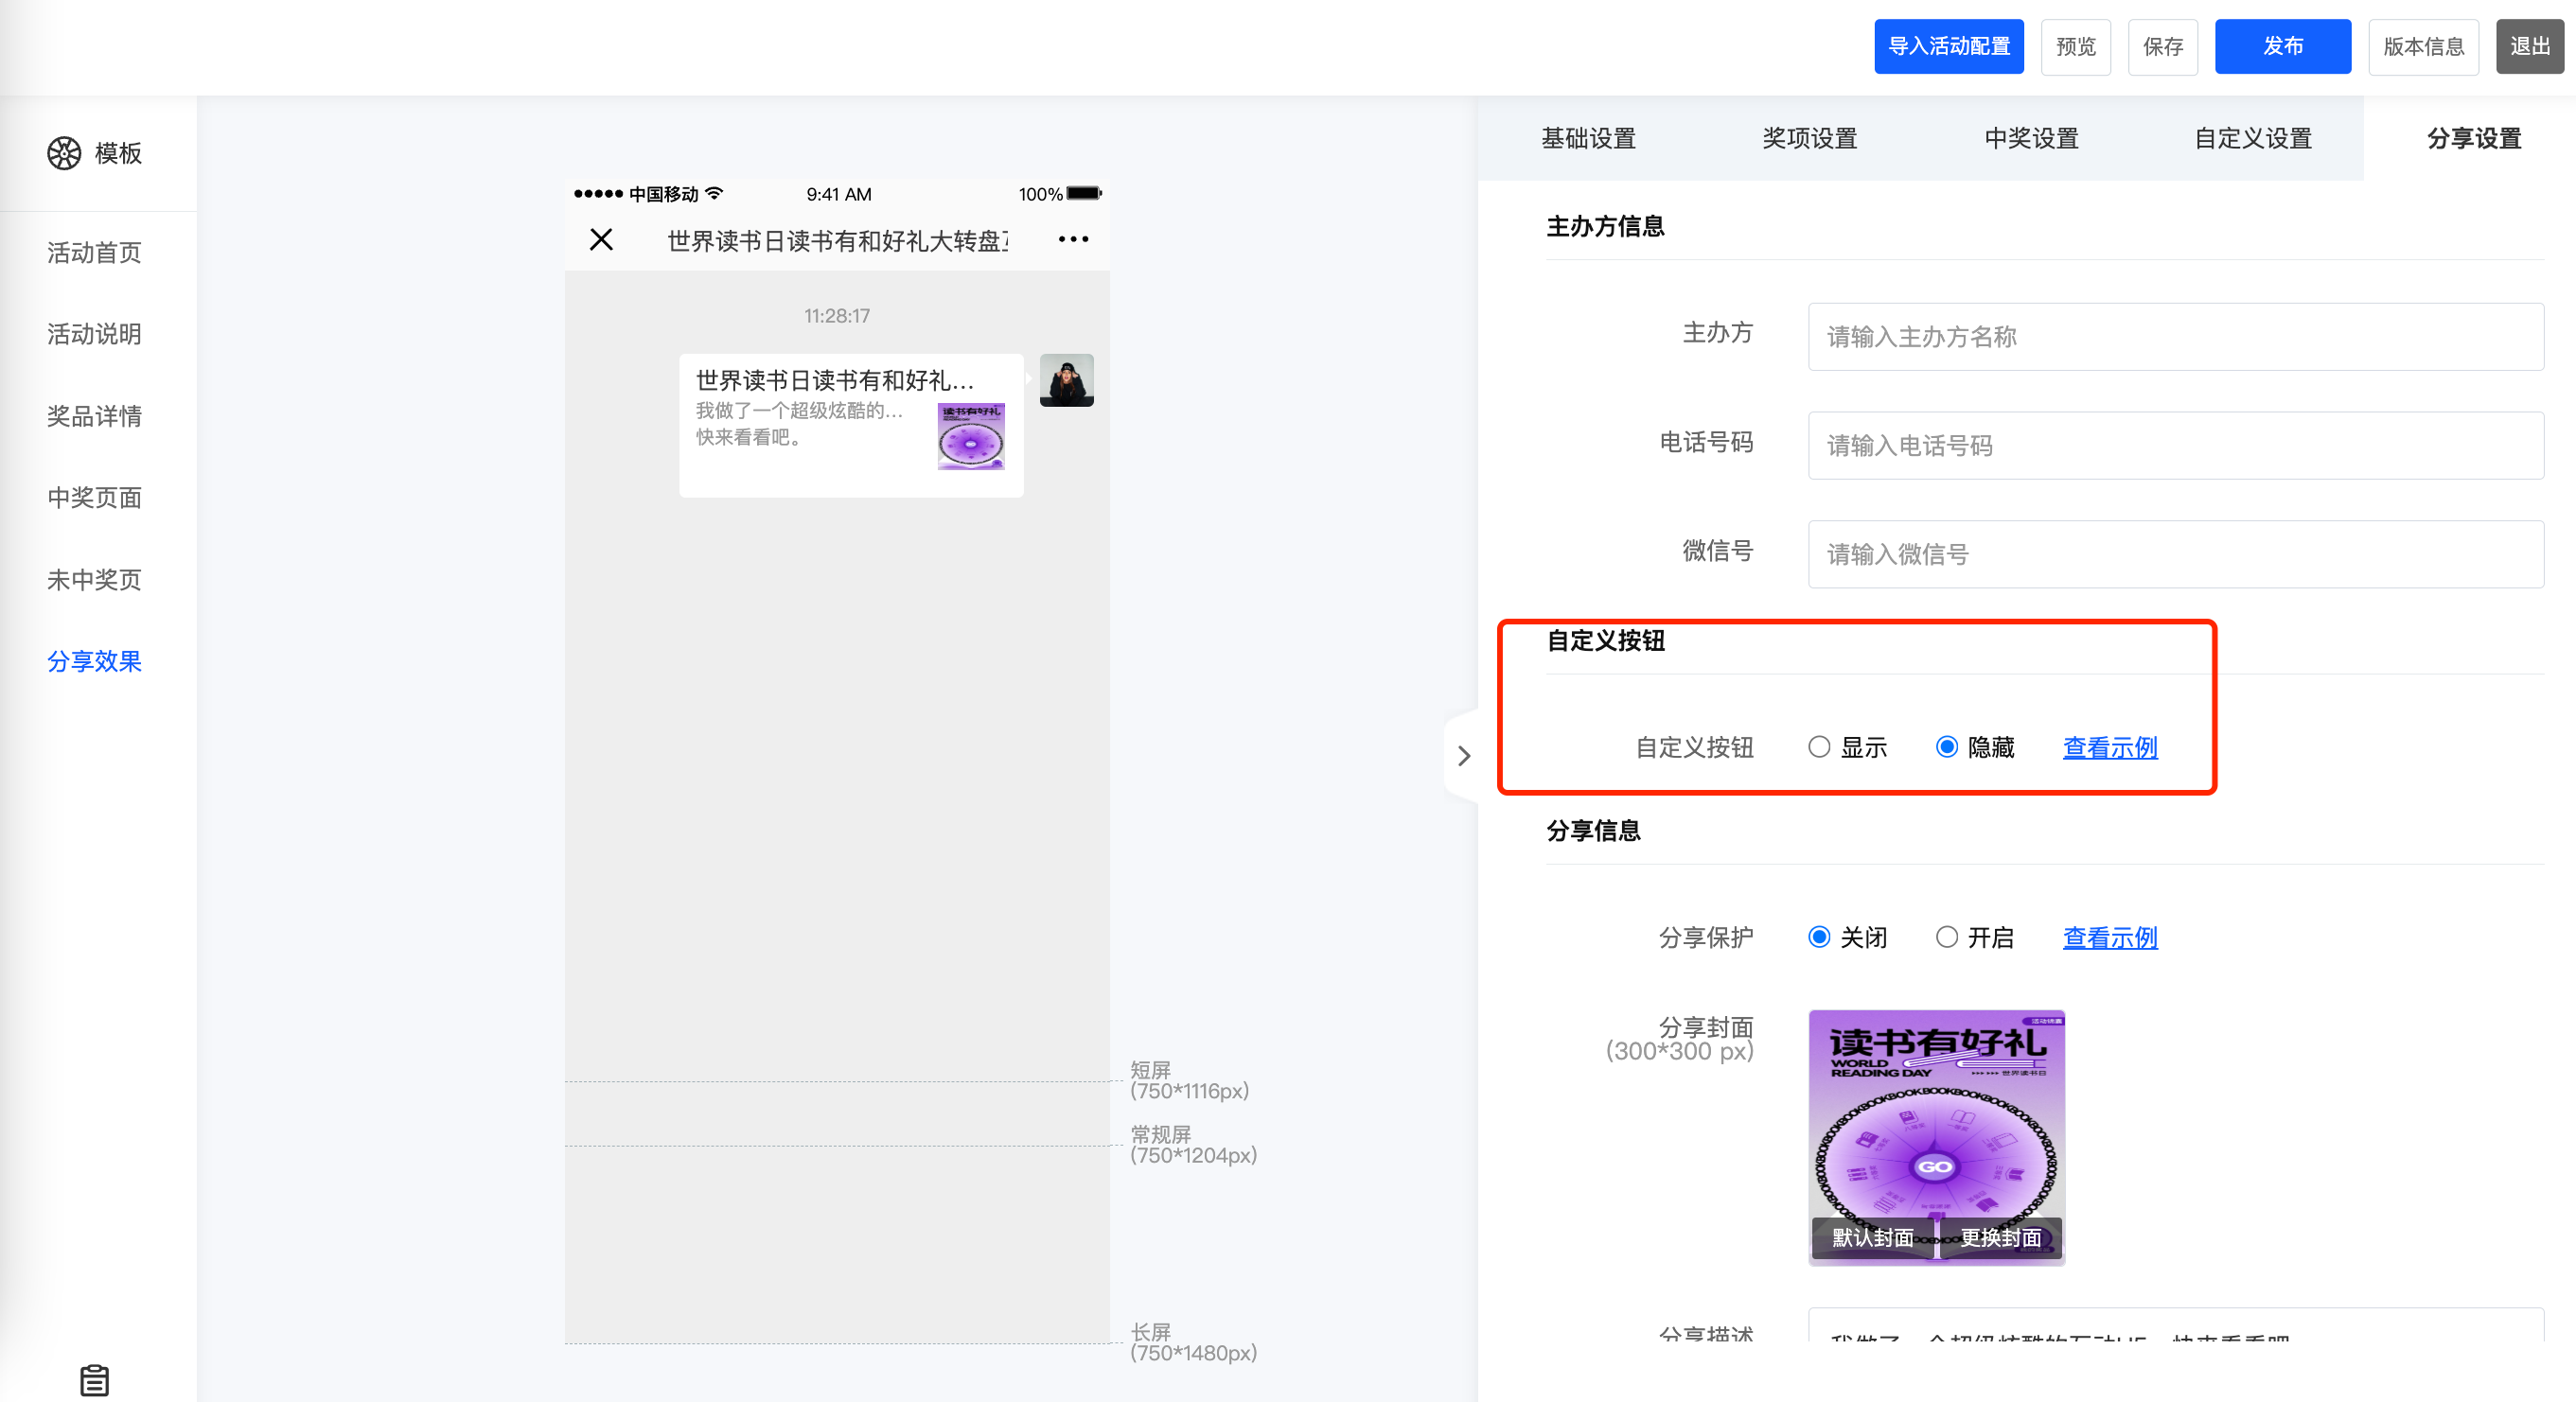Switch to the 奖项设置 tab
2576x1402 pixels.
(1809, 139)
